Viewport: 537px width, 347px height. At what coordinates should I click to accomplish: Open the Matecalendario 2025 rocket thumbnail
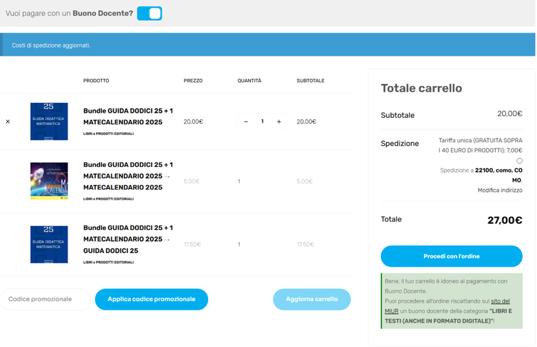click(x=49, y=181)
